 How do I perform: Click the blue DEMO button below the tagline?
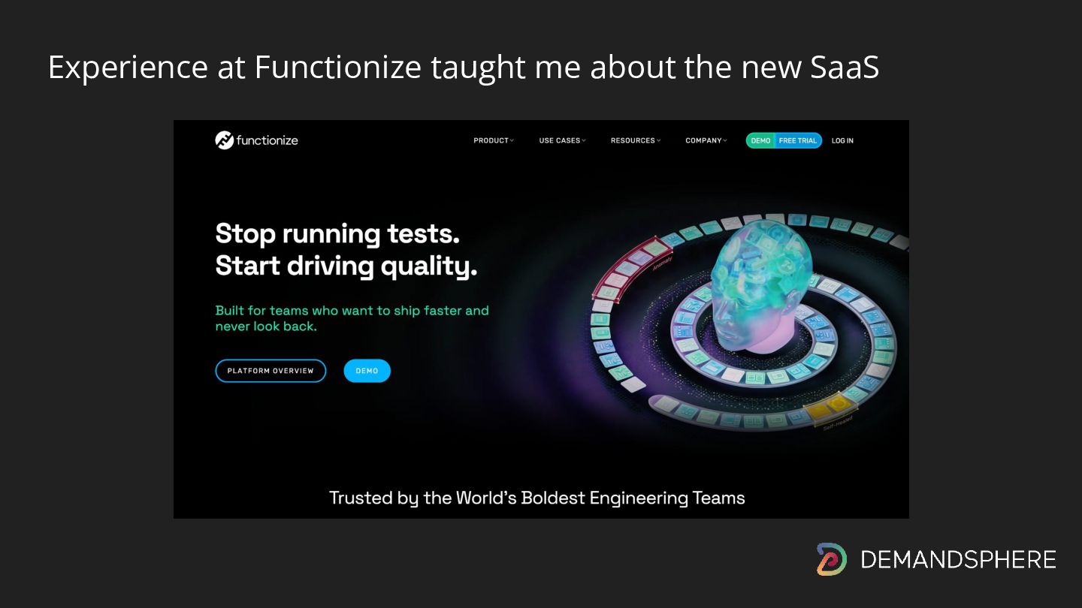367,371
